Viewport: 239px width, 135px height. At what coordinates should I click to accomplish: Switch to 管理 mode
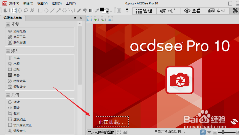(x=144, y=11)
